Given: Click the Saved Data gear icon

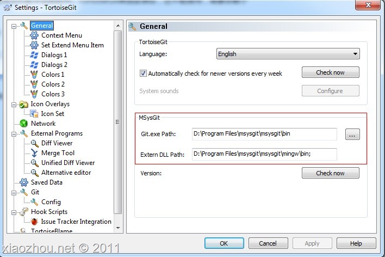Looking at the screenshot, I should pyautogui.click(x=24, y=182).
